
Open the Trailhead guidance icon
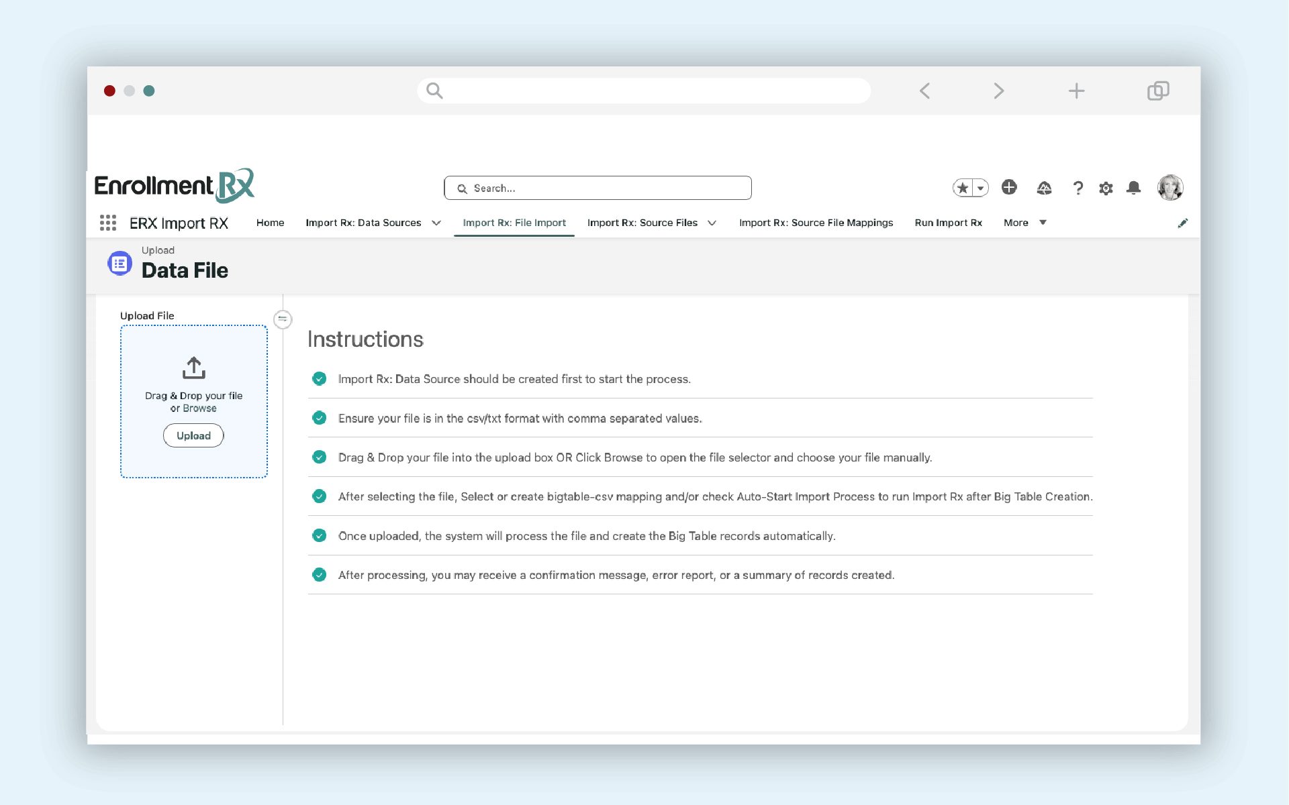click(x=1044, y=189)
